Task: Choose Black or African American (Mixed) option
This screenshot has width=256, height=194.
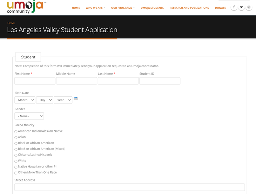Action: [x=16, y=149]
